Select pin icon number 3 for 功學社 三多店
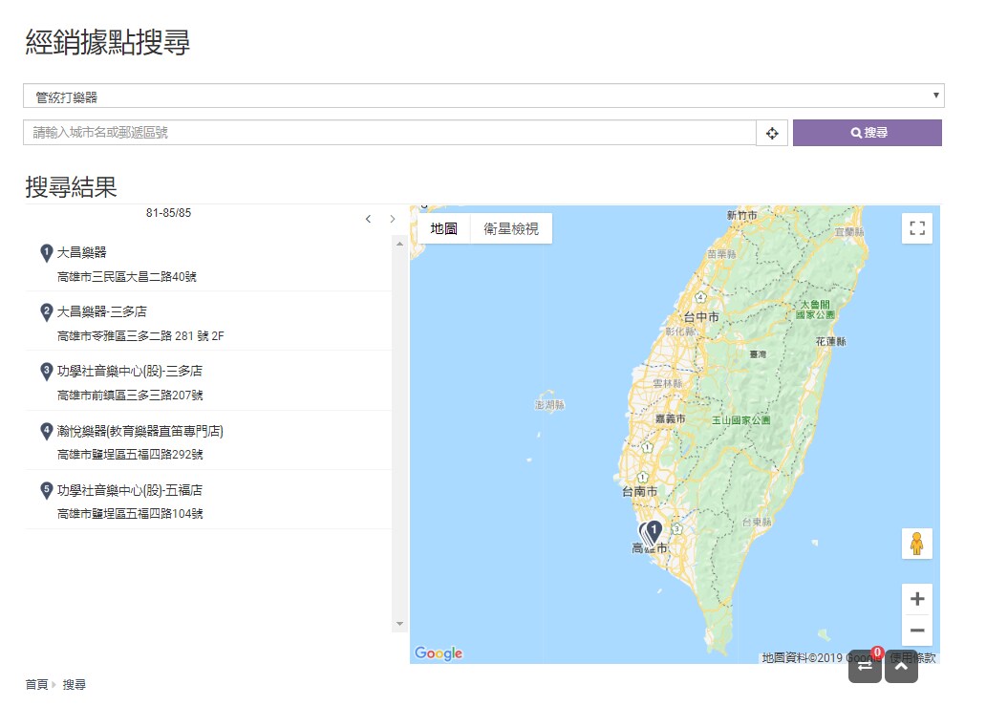986x706 pixels. coord(46,372)
